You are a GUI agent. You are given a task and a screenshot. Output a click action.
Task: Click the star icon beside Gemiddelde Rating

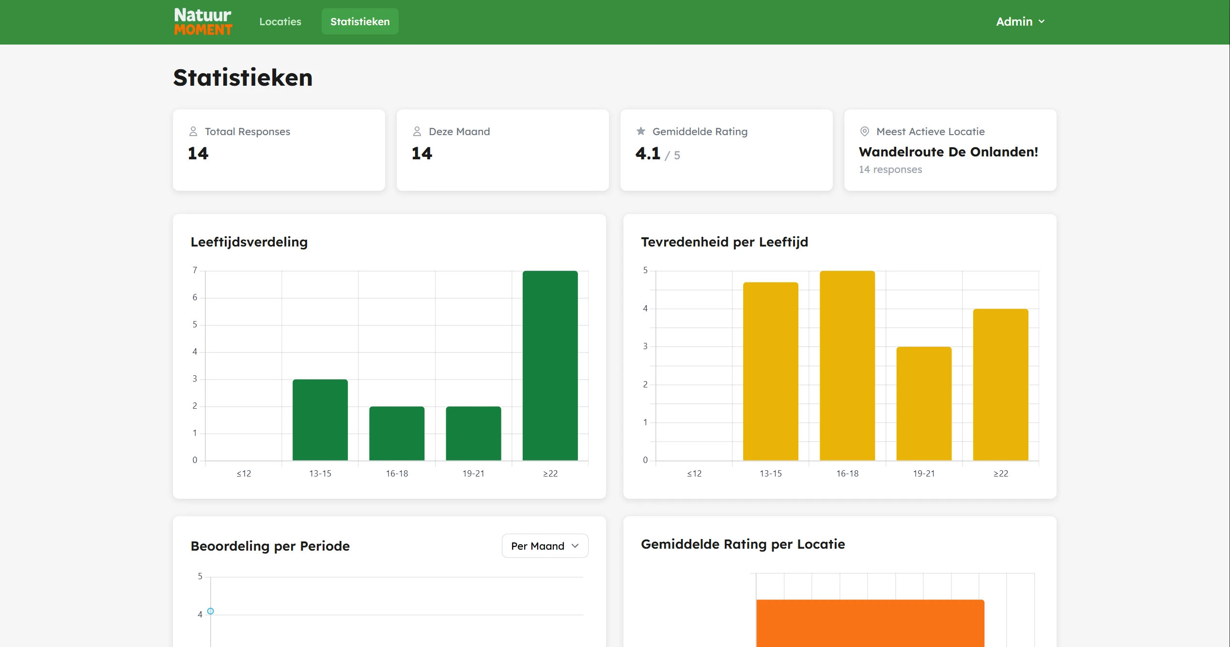tap(640, 131)
